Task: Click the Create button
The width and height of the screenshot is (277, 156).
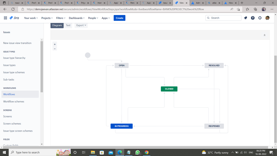Action: 120,18
